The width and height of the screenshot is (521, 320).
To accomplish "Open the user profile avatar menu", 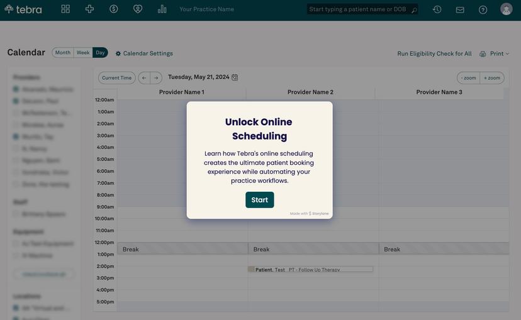I will (506, 9).
